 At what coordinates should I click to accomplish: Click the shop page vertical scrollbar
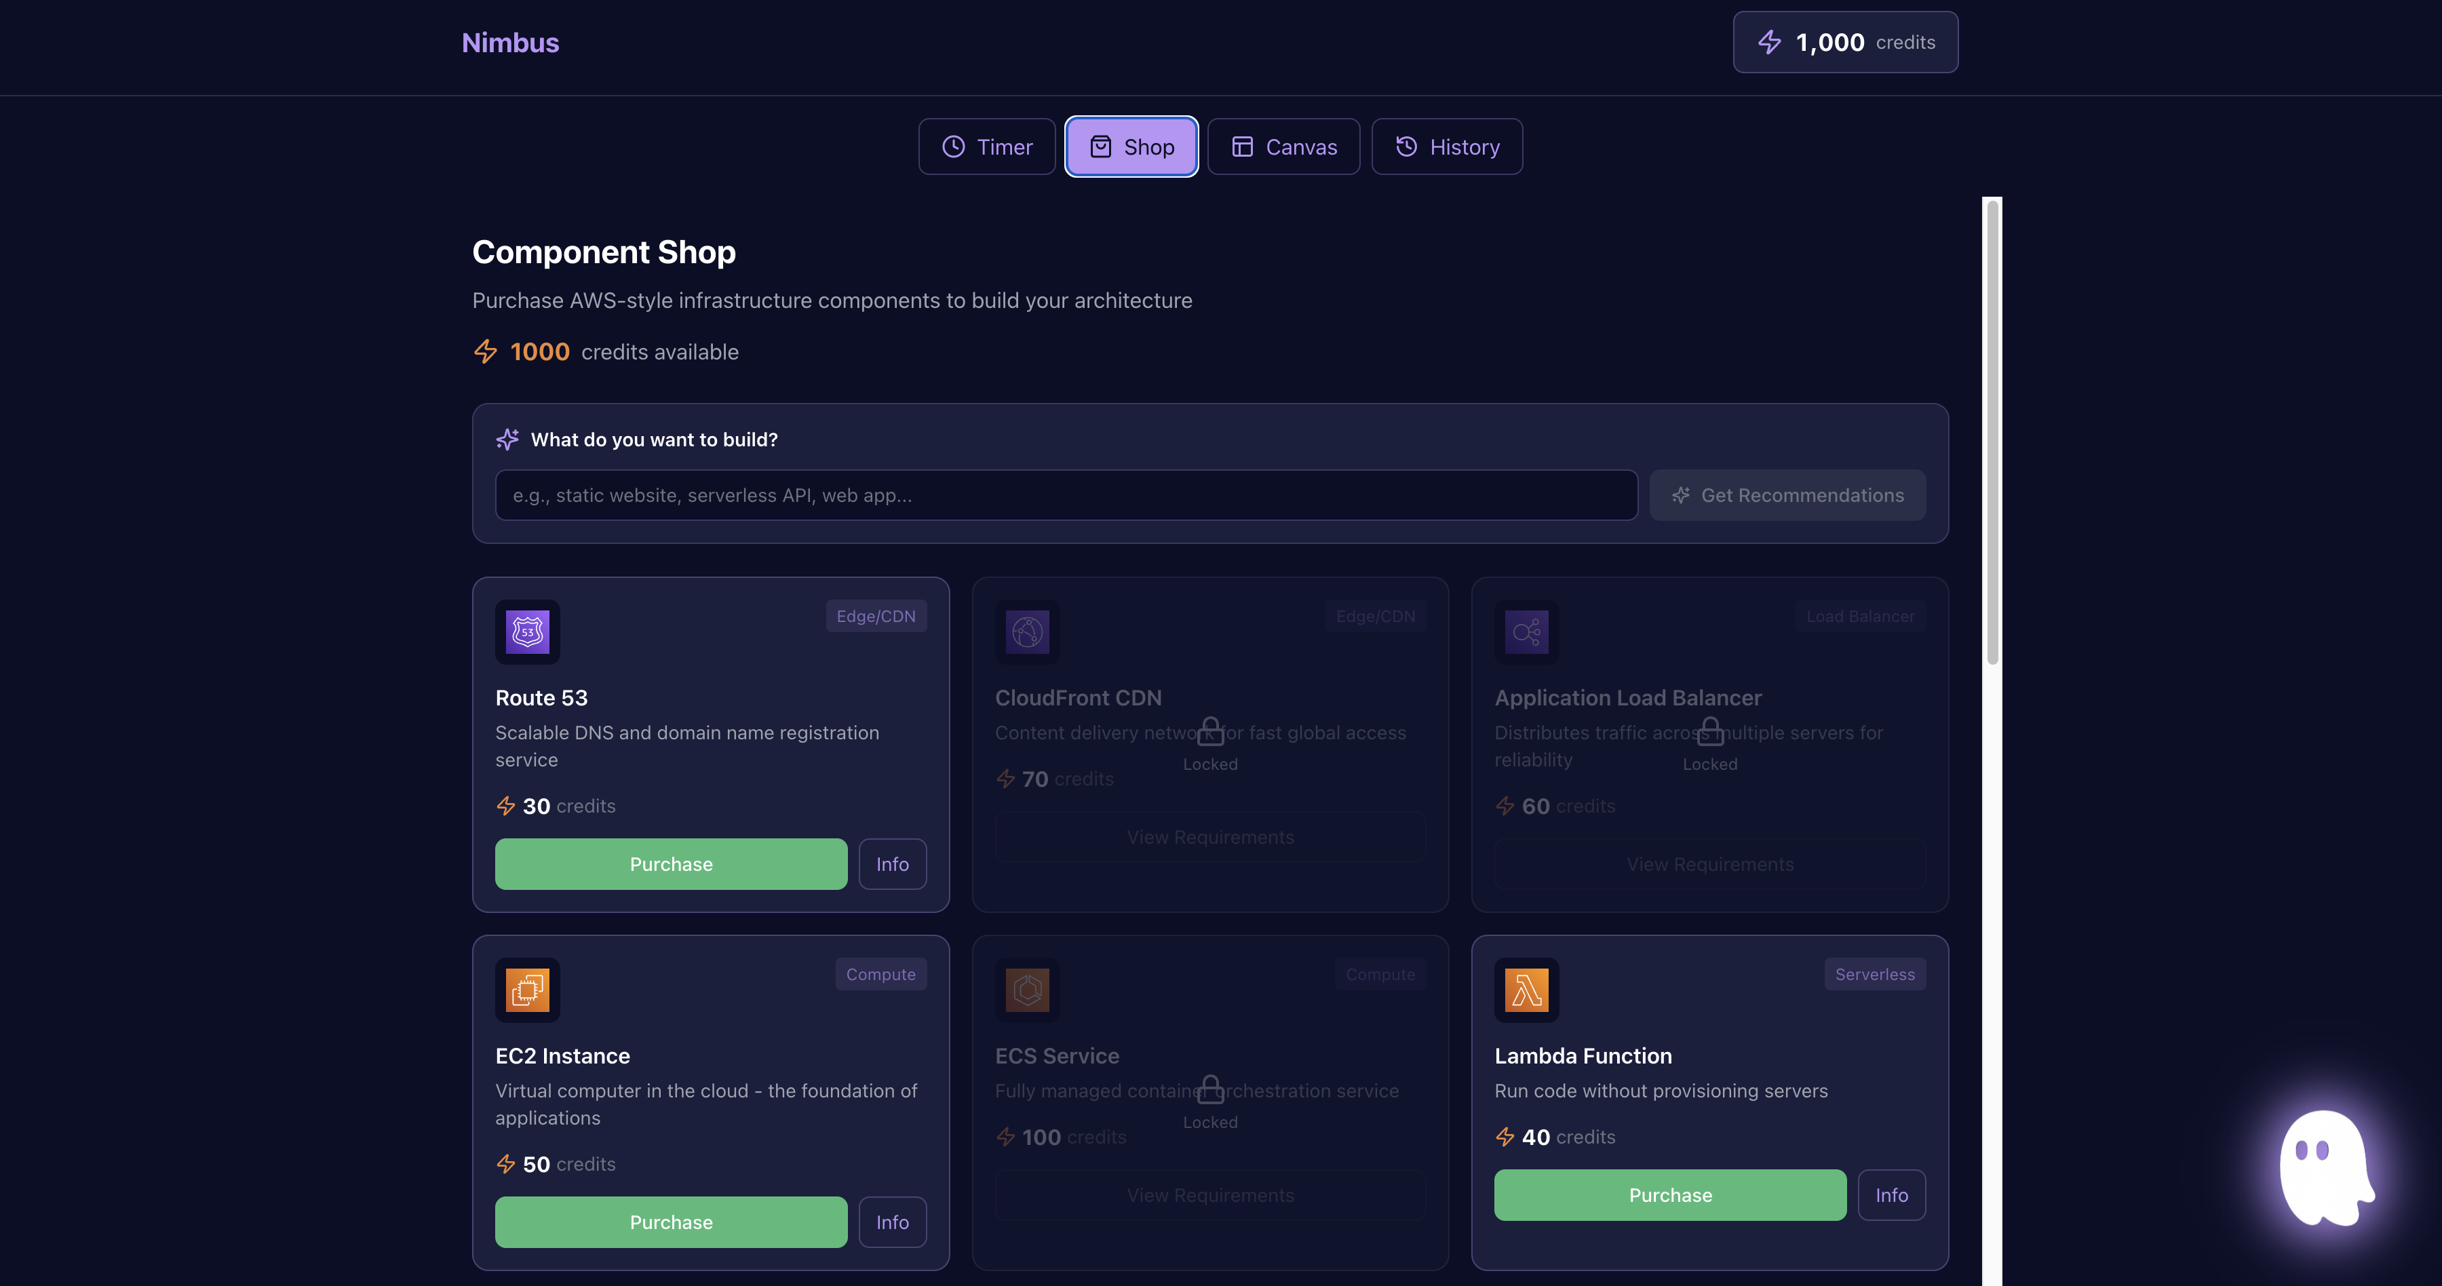point(1992,432)
